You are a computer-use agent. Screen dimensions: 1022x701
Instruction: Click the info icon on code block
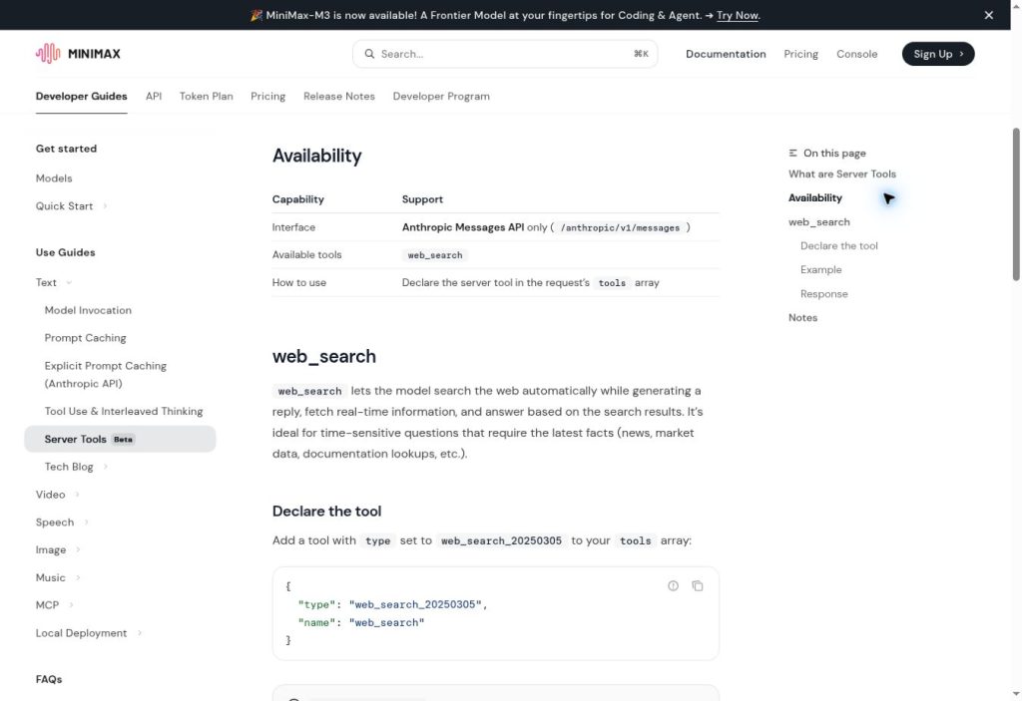(x=674, y=585)
